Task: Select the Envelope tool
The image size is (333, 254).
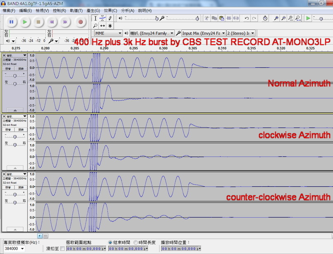Action: pos(103,19)
